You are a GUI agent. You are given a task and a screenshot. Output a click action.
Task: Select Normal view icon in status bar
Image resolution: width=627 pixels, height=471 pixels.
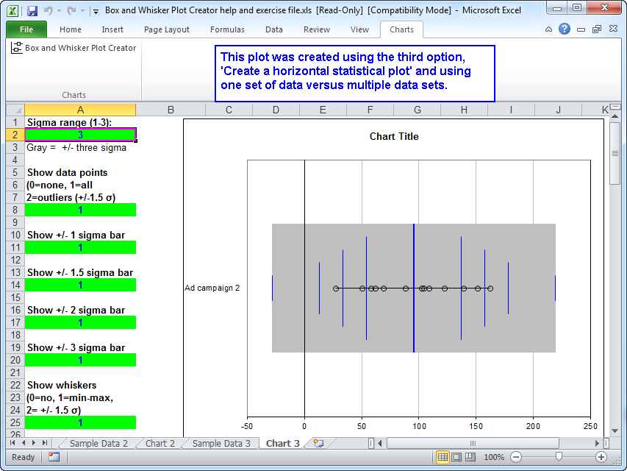point(443,457)
